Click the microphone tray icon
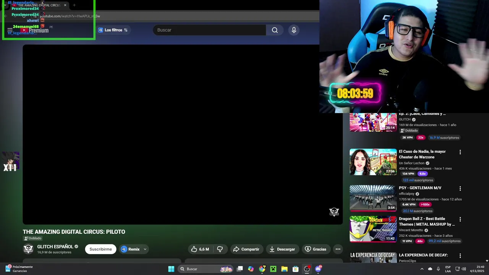This screenshot has height=275, width=489. (438, 269)
